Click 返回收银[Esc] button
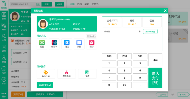This screenshot has height=99, width=190. click(45, 85)
